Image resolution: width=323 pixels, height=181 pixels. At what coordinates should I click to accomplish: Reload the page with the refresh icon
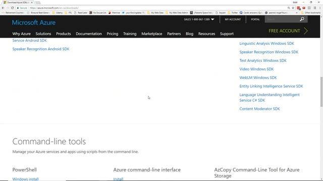[x=12, y=8]
